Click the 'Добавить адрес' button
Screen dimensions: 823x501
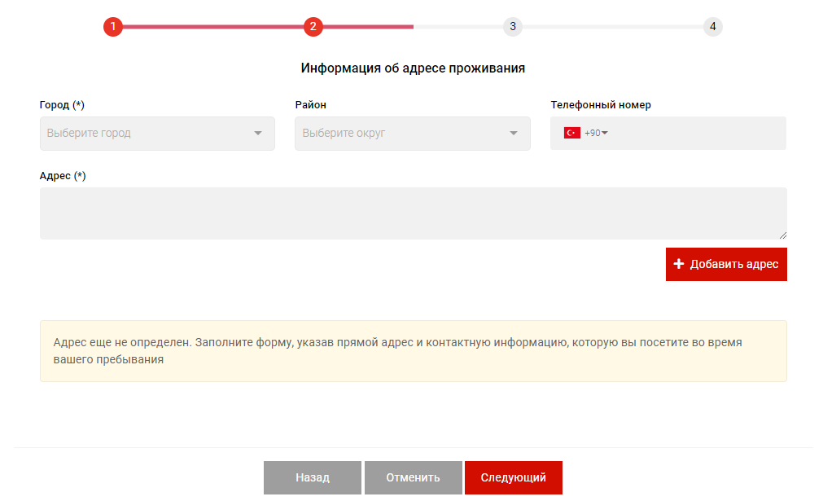(726, 264)
